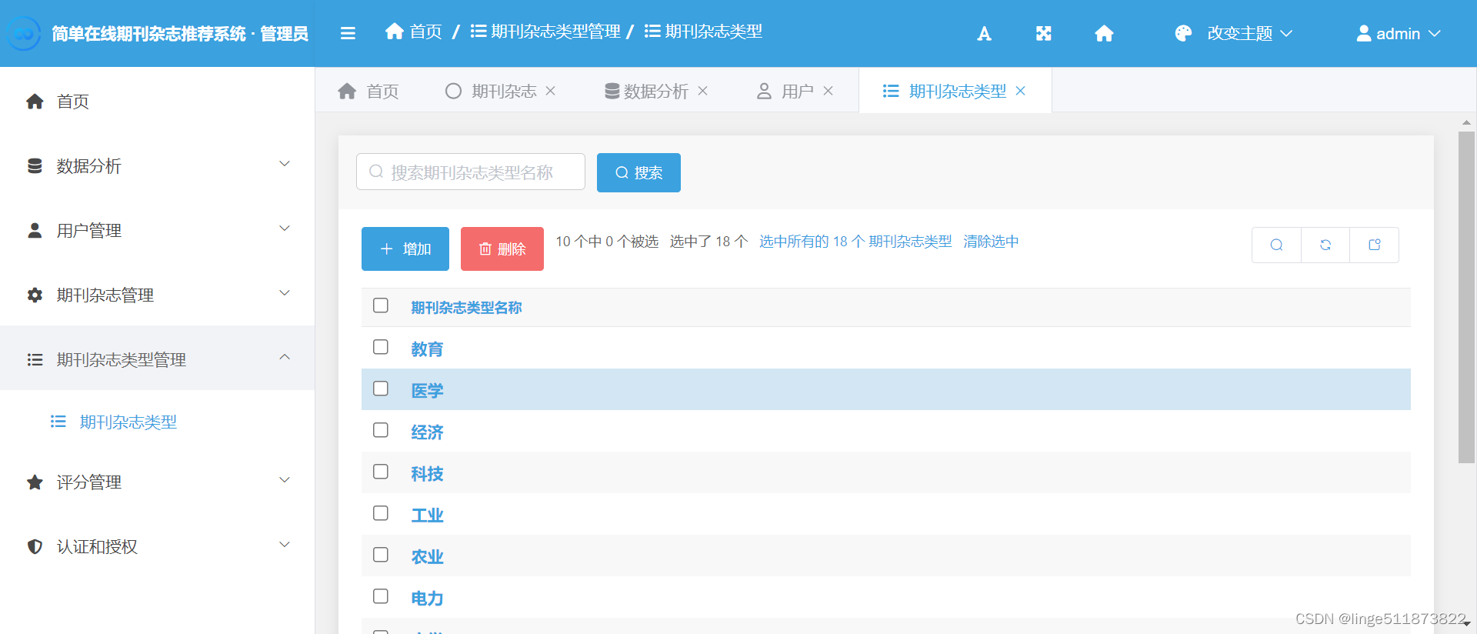
Task: Check the 农业 row checkbox
Action: (x=381, y=555)
